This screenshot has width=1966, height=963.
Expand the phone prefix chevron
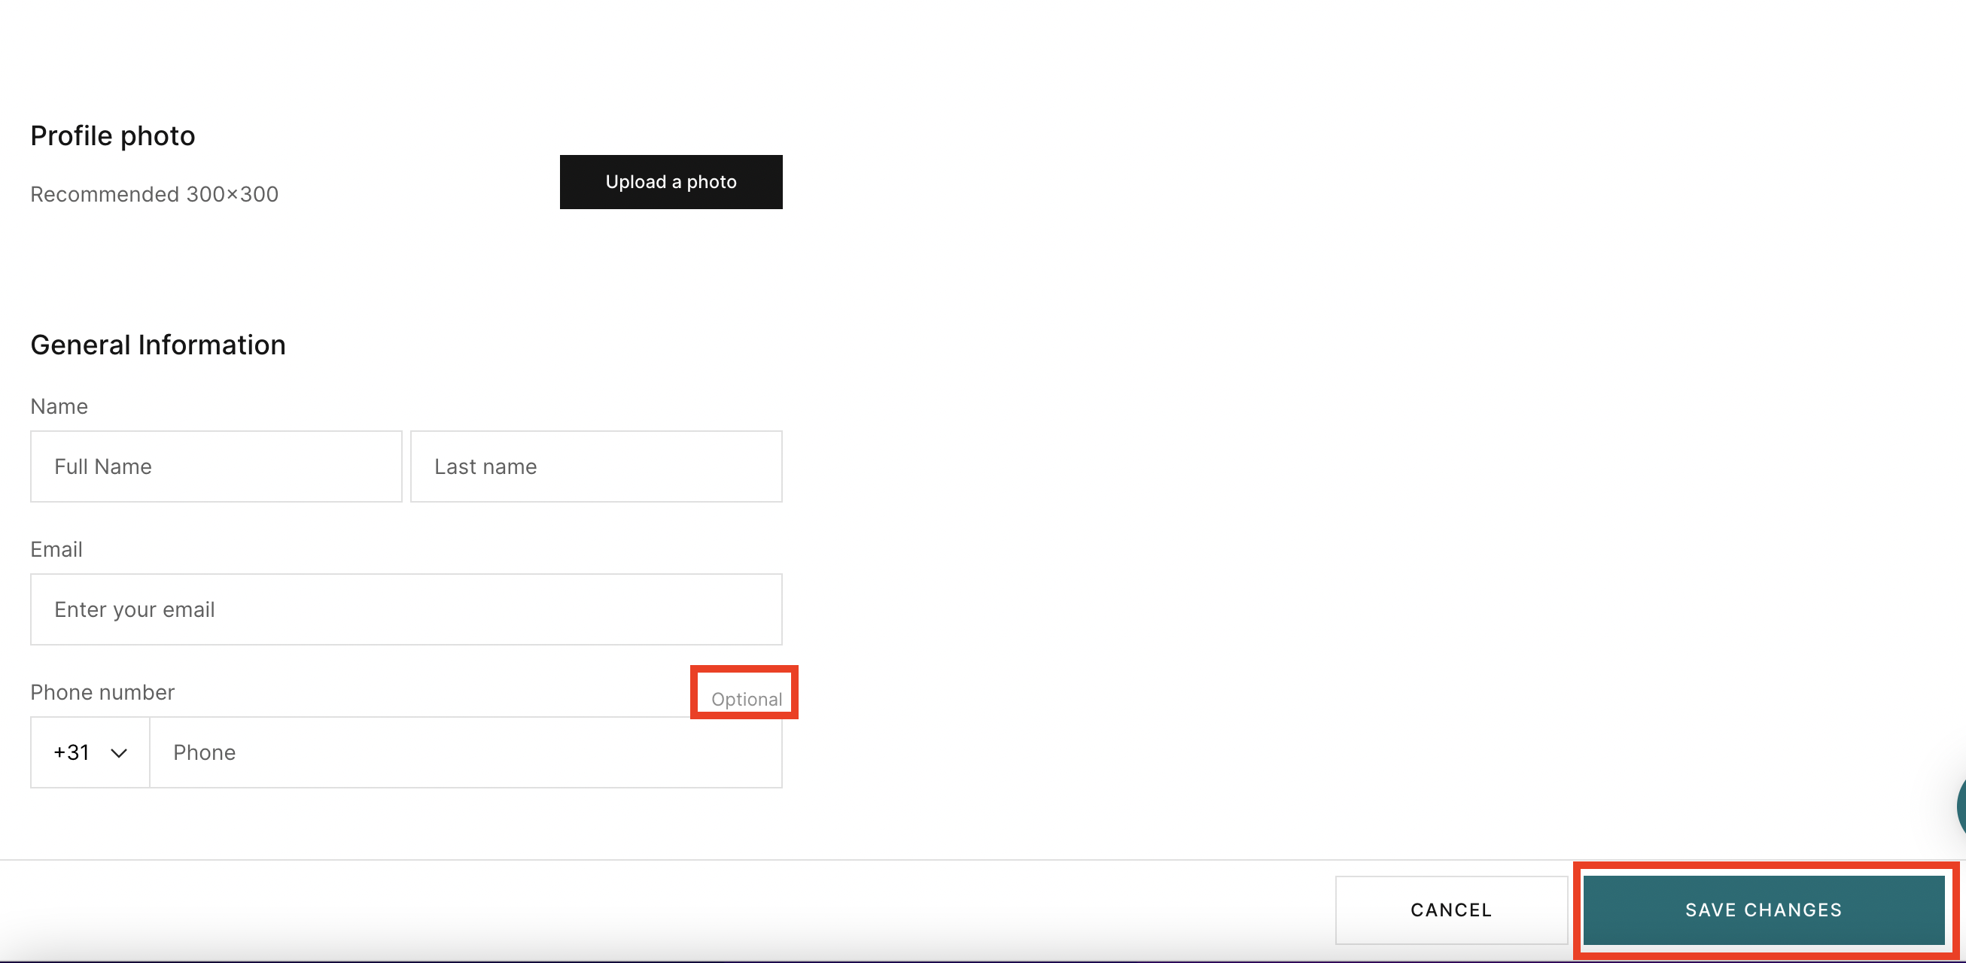pos(119,754)
